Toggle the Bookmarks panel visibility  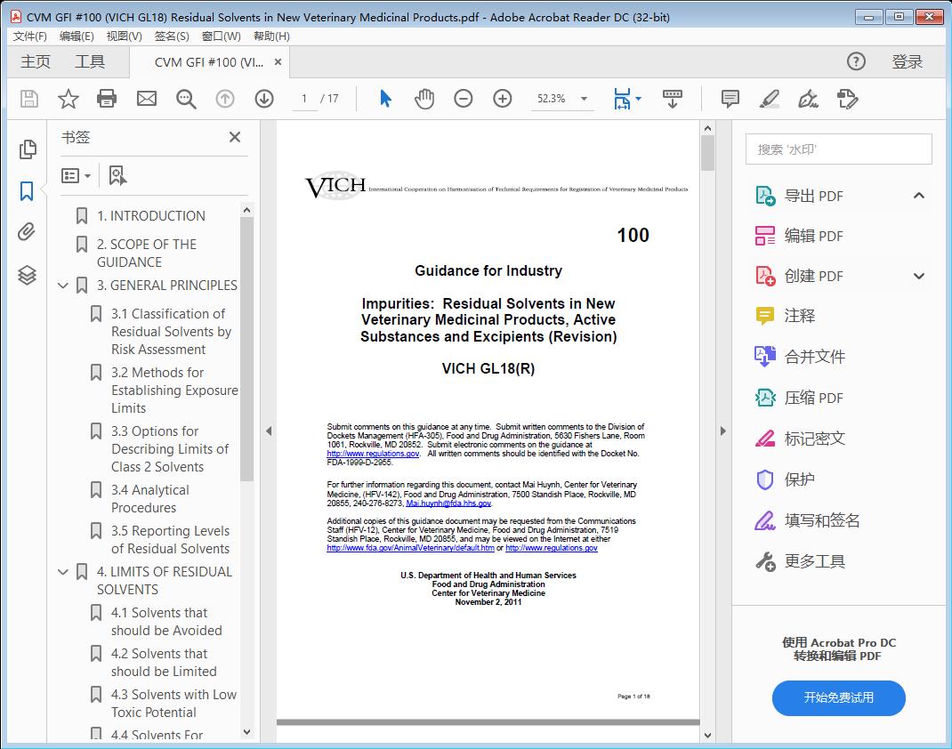26,189
